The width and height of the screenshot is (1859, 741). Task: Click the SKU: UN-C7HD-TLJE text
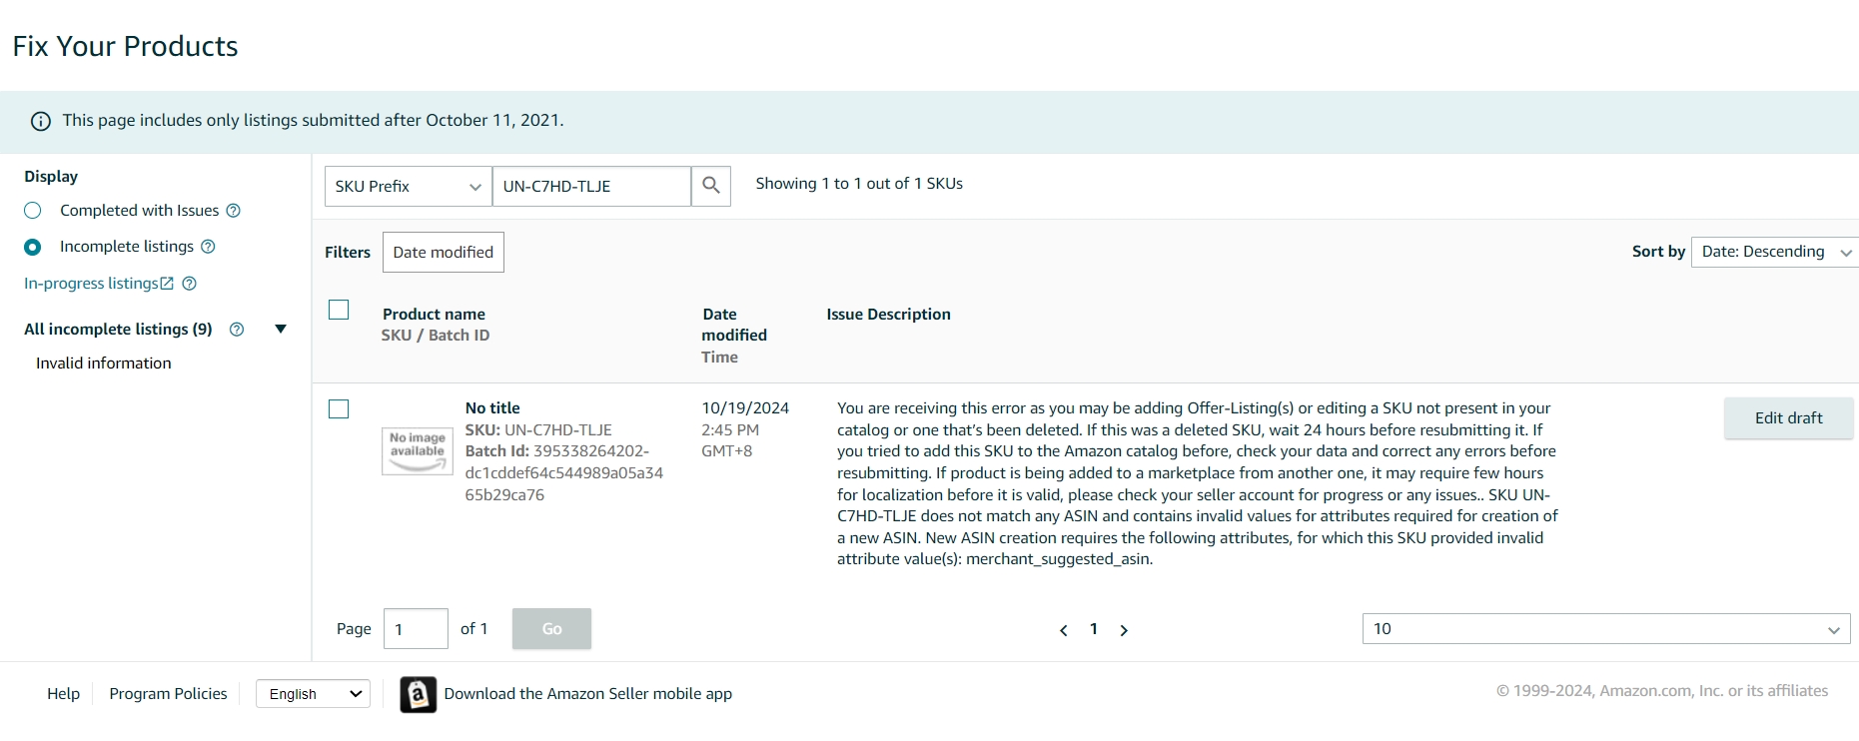(x=538, y=430)
